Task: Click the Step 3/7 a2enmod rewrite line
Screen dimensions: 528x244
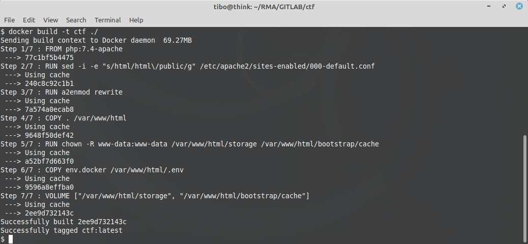Action: [61, 92]
